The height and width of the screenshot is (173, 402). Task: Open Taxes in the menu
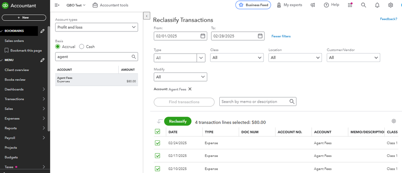(9, 167)
